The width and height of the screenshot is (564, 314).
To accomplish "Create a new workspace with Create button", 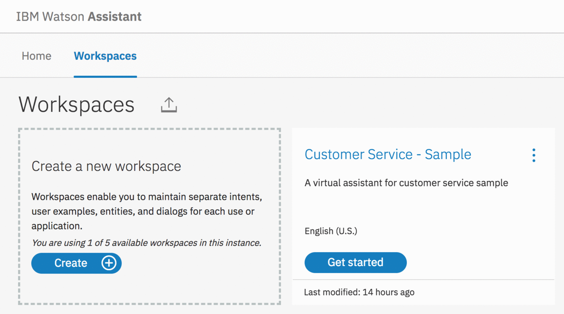I will point(76,263).
